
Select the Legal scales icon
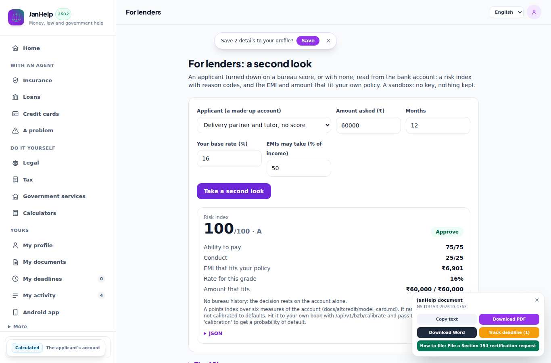15,163
